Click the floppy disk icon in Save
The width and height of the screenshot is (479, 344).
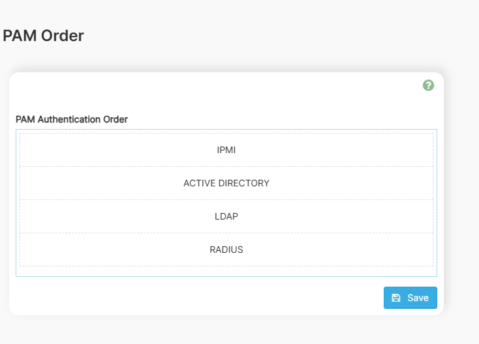click(396, 298)
